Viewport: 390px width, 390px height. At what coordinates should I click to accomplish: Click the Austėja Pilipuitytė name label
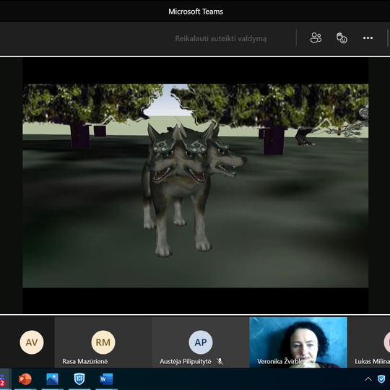(x=186, y=361)
